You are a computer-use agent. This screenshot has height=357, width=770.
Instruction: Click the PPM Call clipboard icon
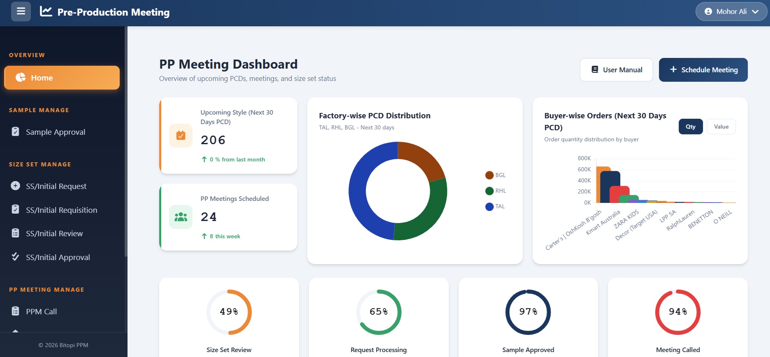pos(15,311)
